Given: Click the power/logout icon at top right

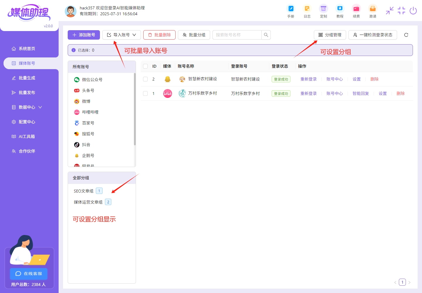Looking at the screenshot, I should coord(413,11).
